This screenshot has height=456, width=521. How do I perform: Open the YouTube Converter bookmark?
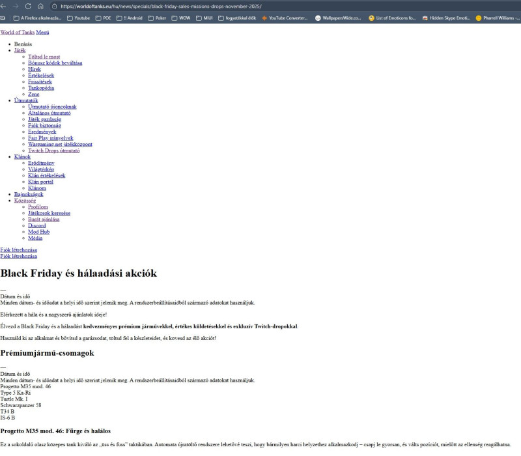pyautogui.click(x=285, y=18)
